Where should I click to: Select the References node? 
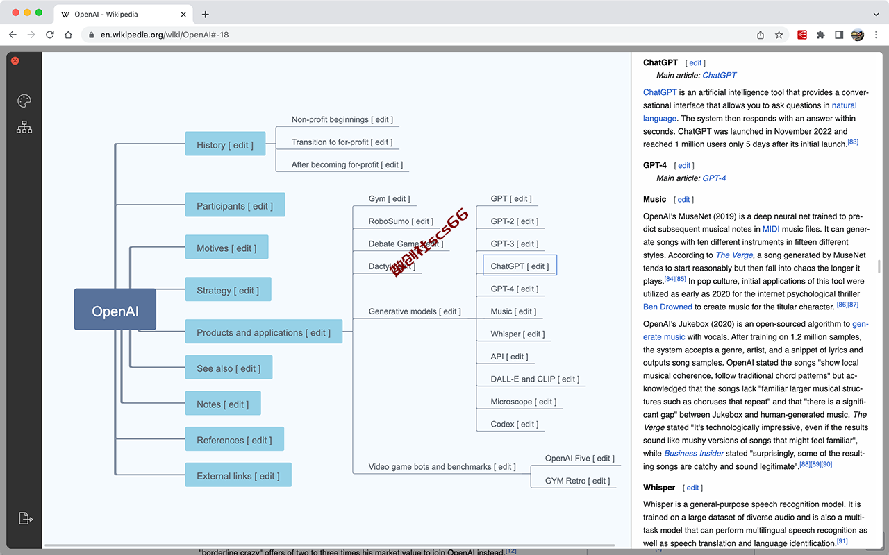coord(235,440)
